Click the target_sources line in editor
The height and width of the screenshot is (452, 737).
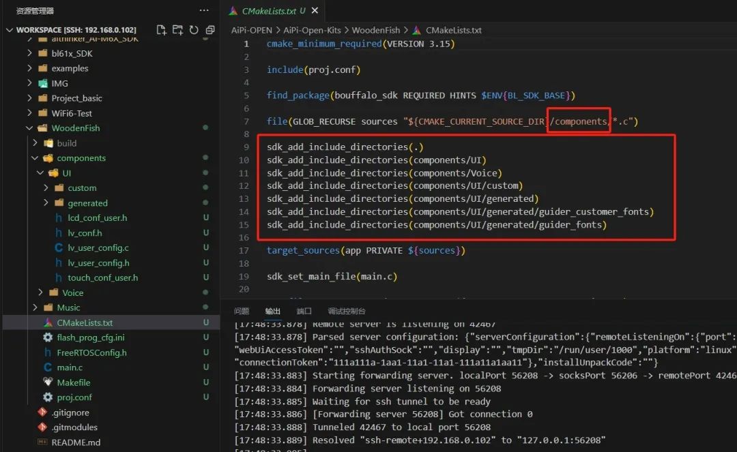(x=366, y=250)
